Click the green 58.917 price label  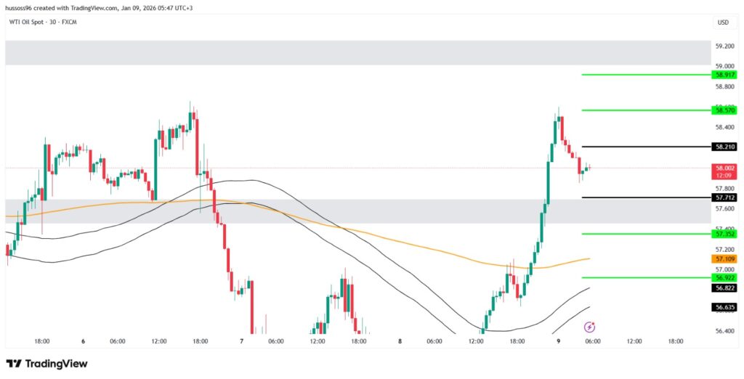point(724,75)
